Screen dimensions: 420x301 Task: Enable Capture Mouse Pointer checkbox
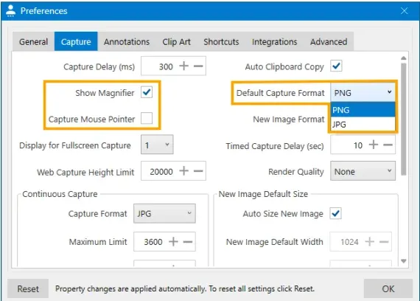point(147,118)
